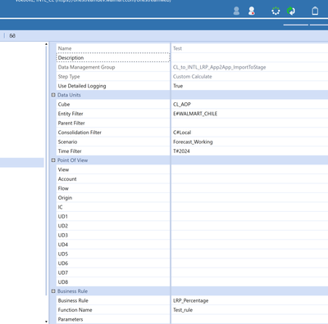Click the green refresh application icon
328x324 pixels.
(291, 11)
